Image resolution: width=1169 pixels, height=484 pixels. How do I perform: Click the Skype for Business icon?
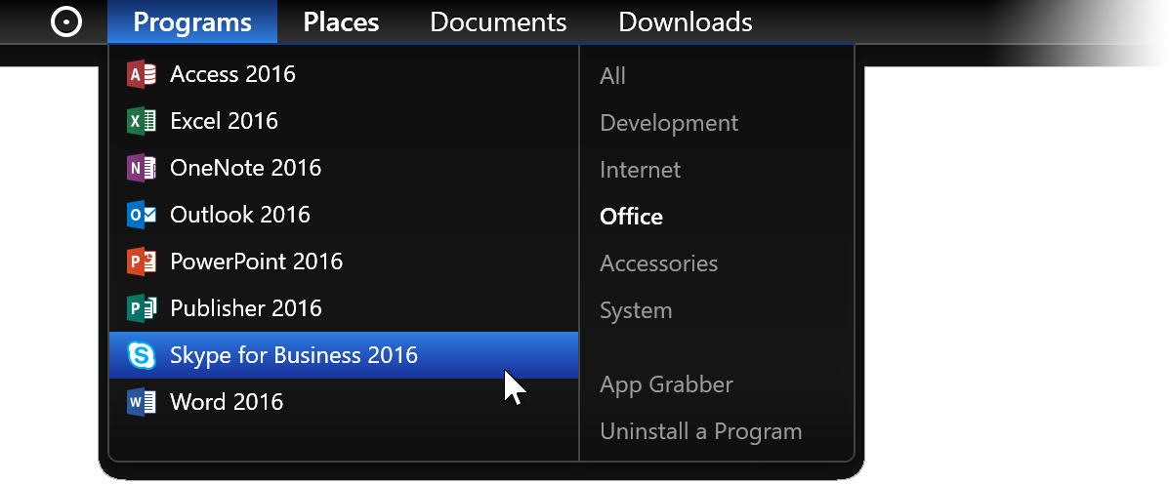[142, 356]
